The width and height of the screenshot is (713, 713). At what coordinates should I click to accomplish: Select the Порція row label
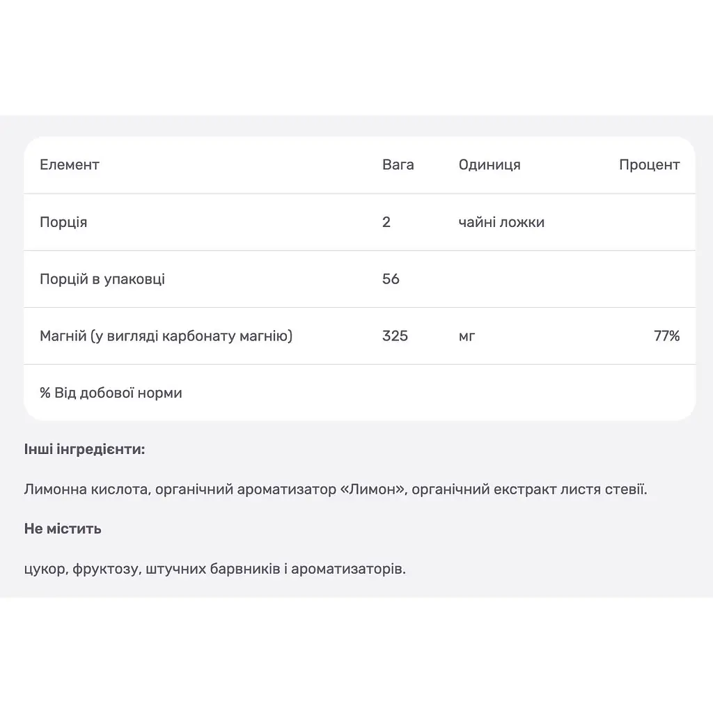(x=63, y=222)
